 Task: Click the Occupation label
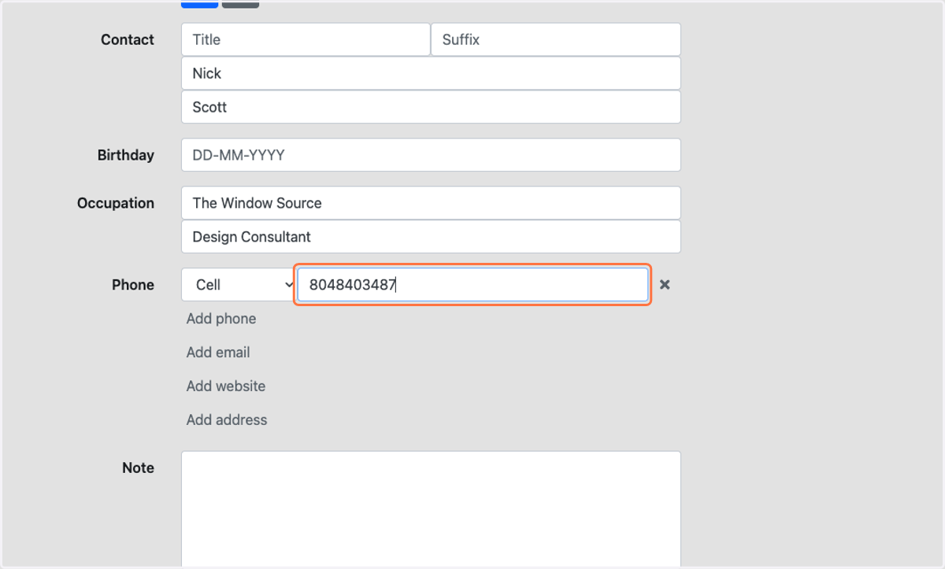tap(116, 203)
